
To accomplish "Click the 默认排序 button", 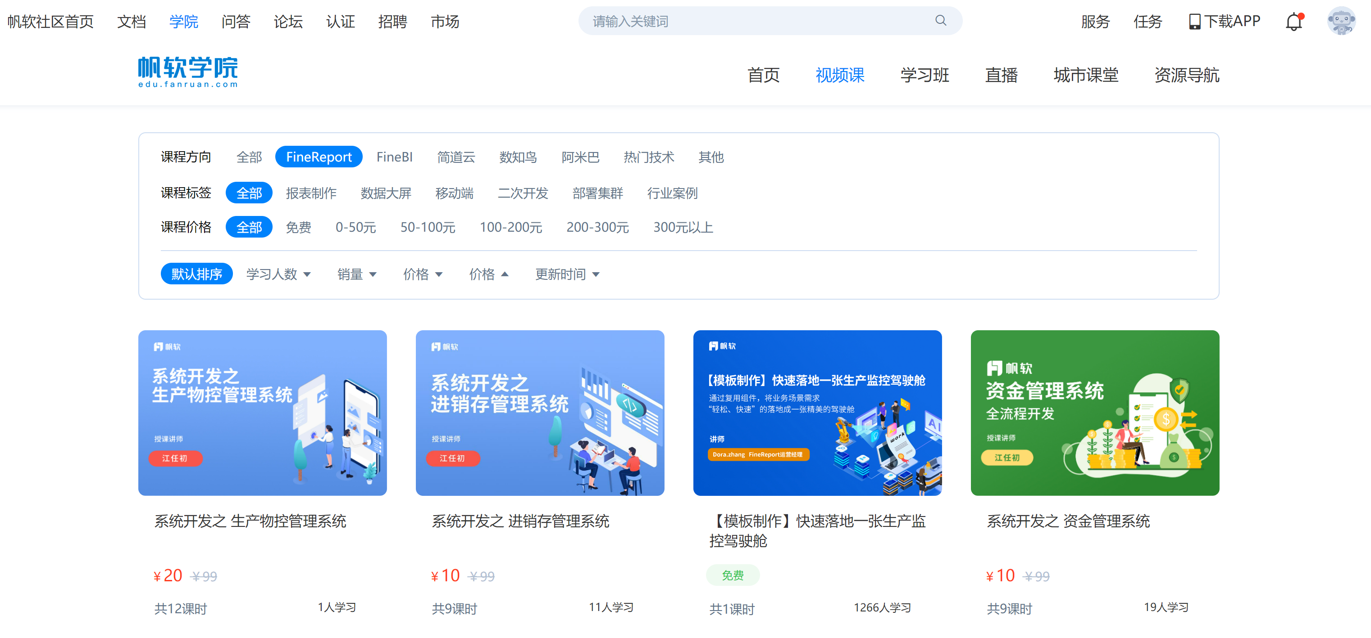I will point(196,274).
